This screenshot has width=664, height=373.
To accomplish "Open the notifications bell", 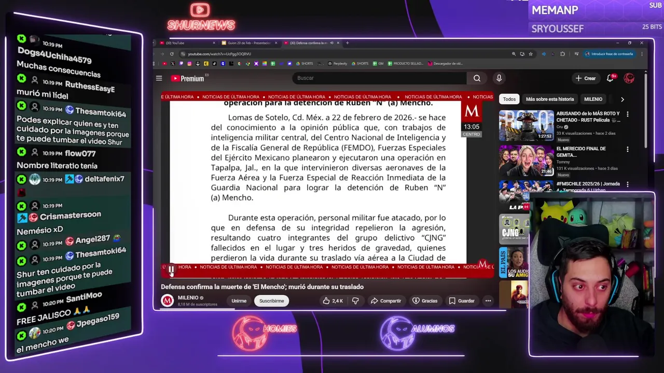I will pos(611,78).
